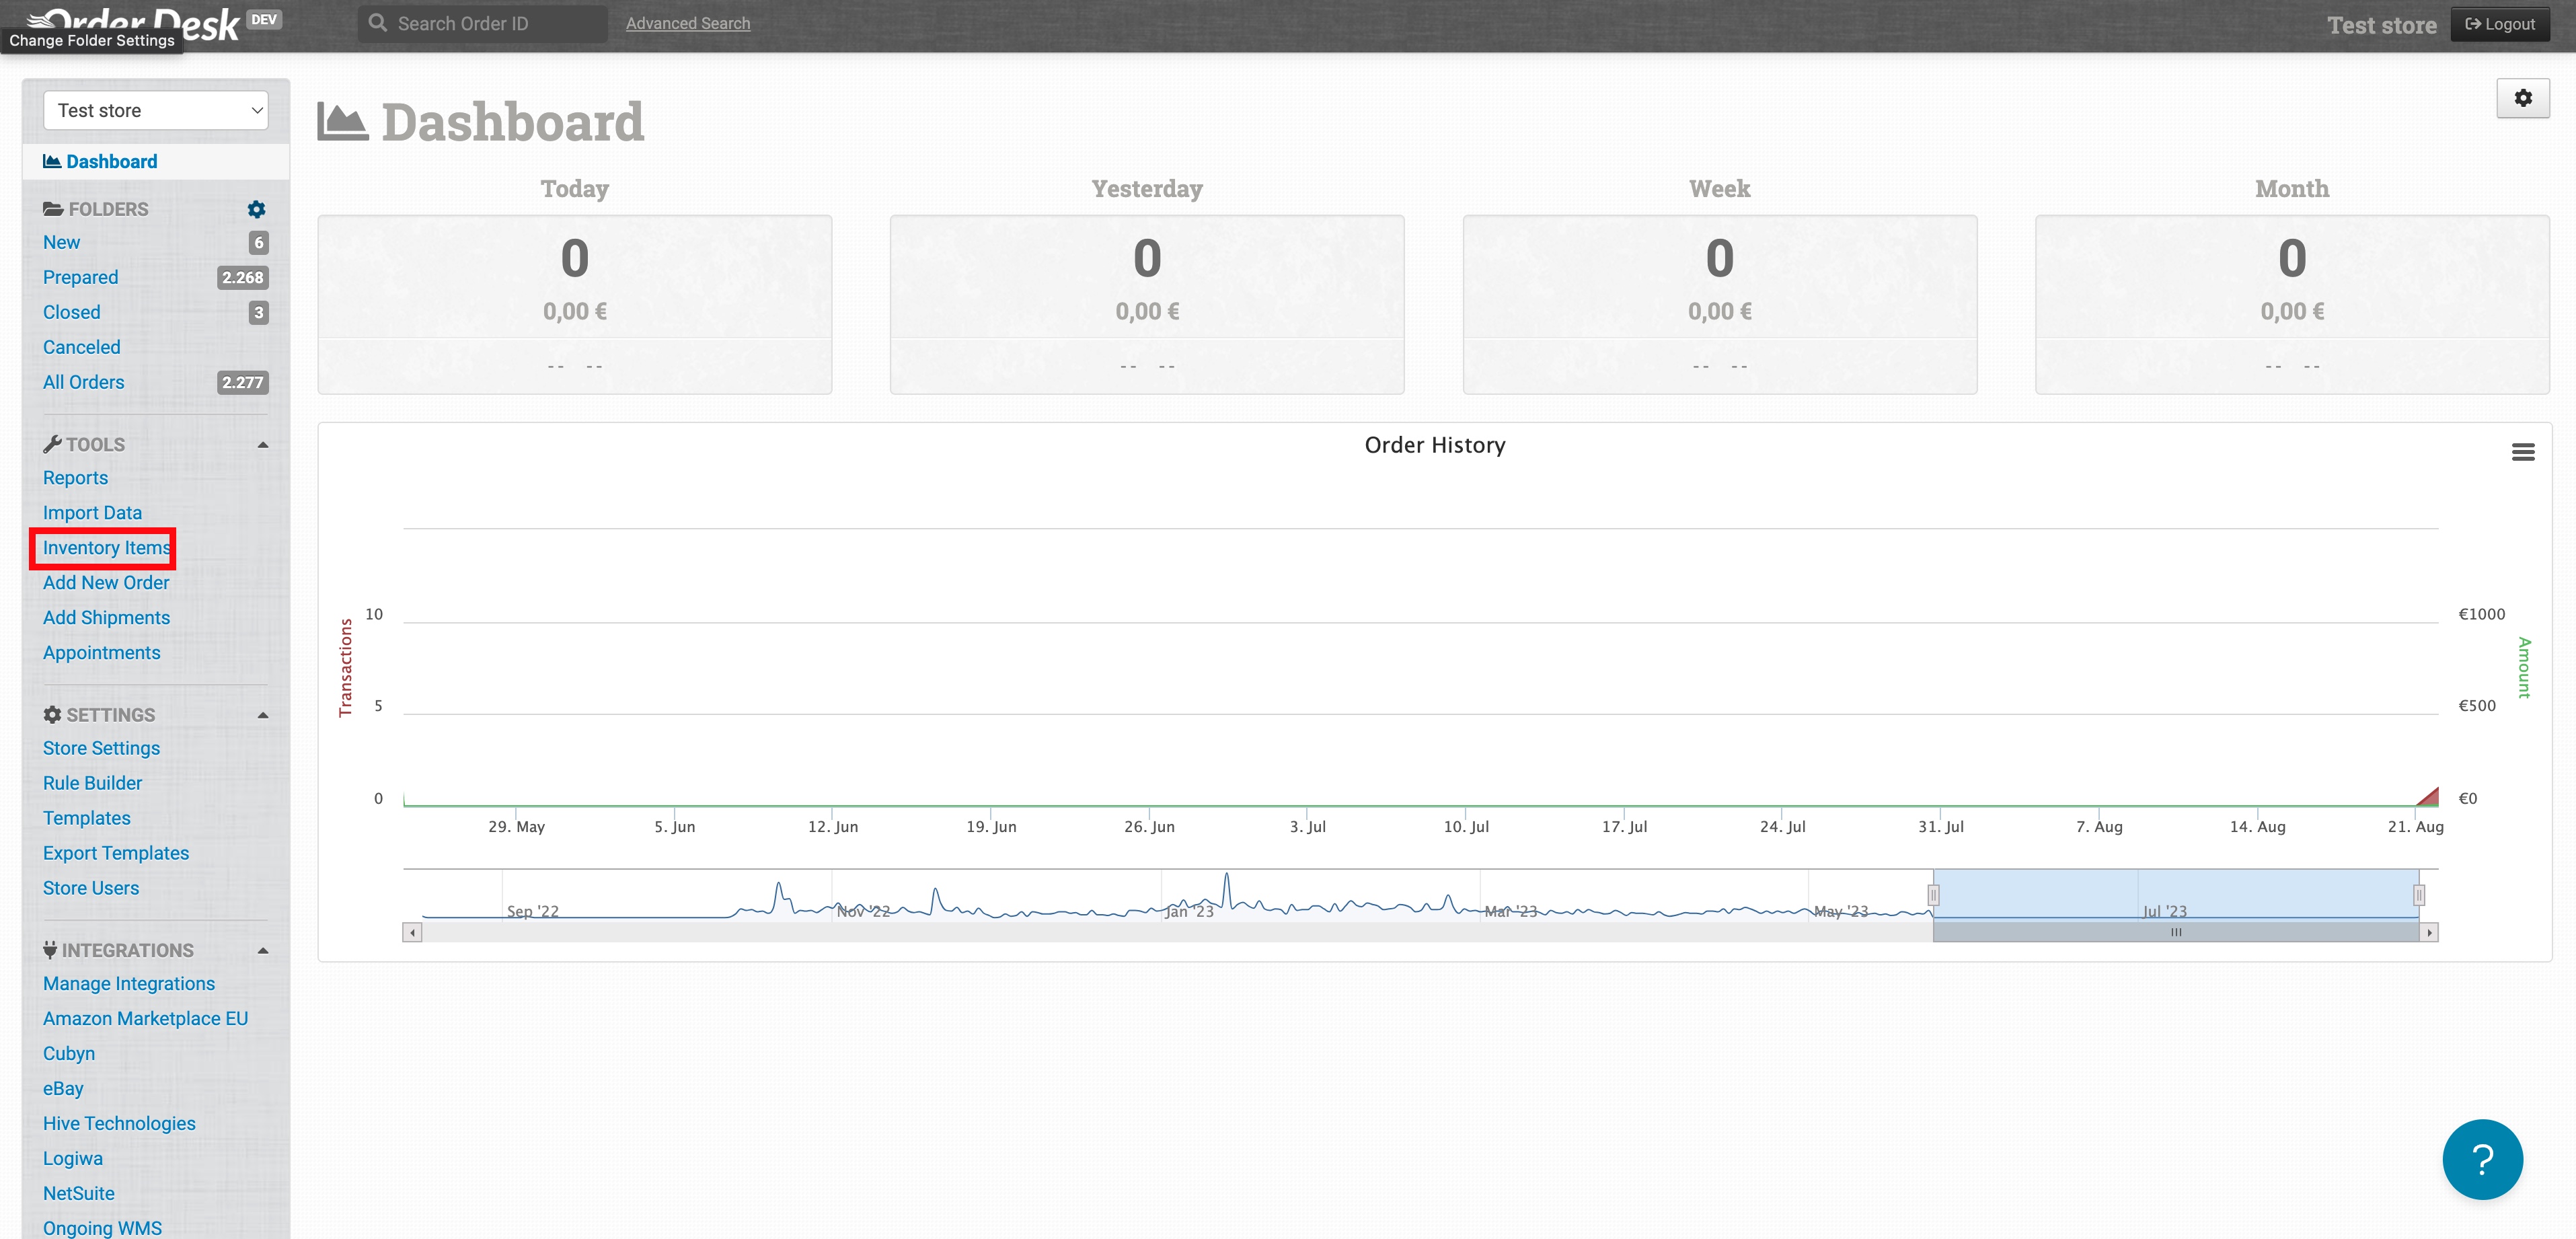Click the Logout button
The height and width of the screenshot is (1239, 2576).
pyautogui.click(x=2499, y=24)
